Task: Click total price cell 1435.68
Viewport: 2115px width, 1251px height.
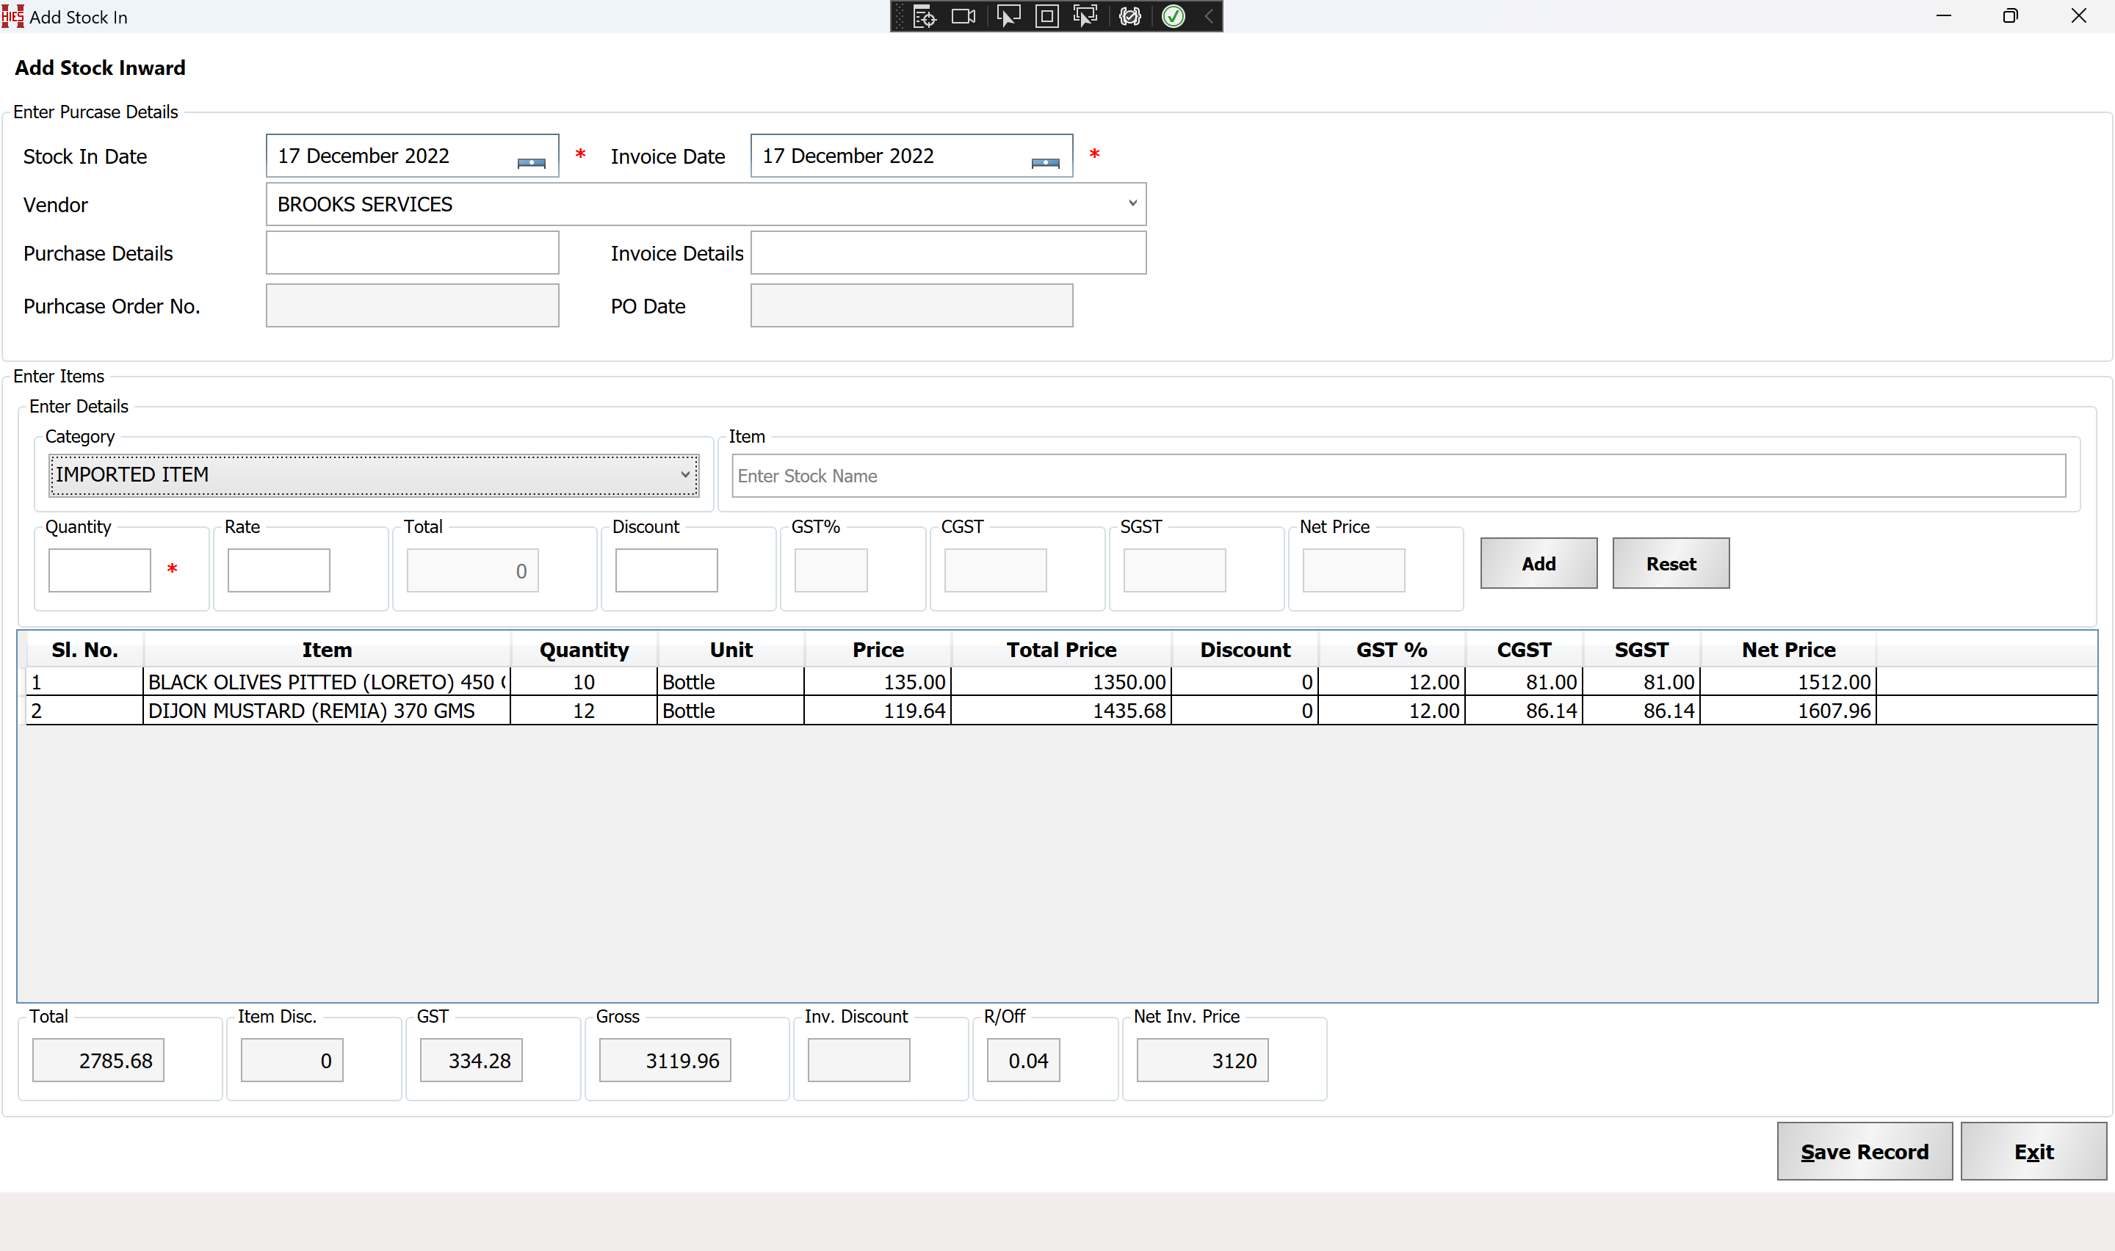Action: coord(1061,711)
